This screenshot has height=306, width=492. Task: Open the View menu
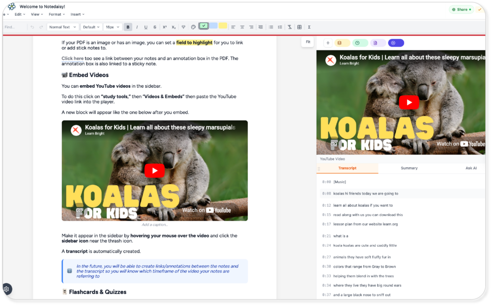click(37, 14)
